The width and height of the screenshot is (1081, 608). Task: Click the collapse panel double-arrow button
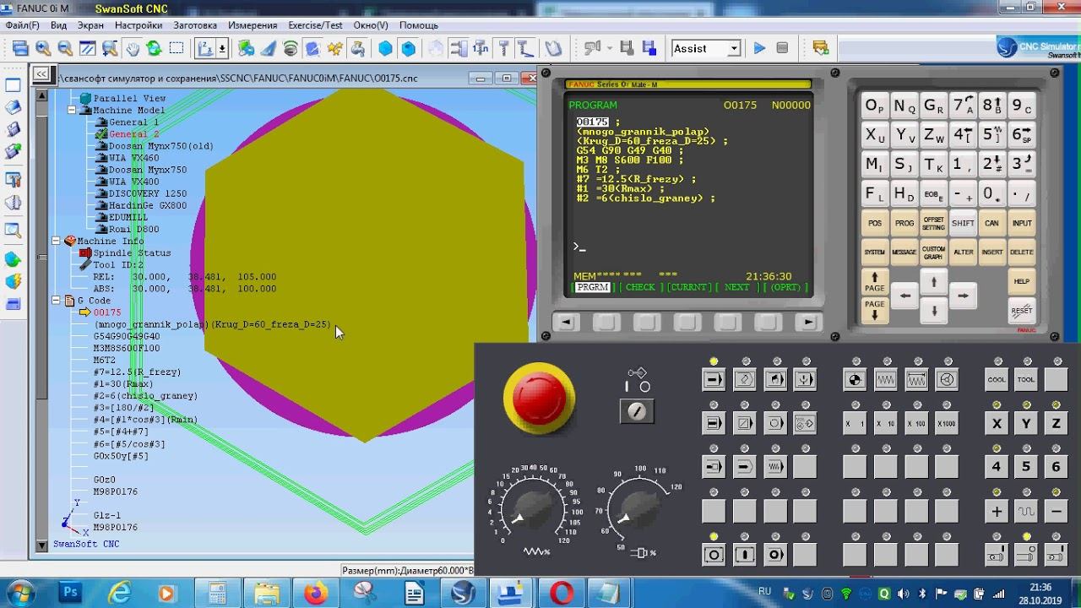pos(41,74)
